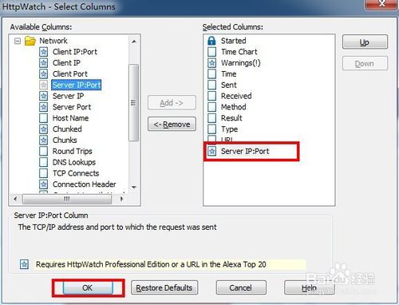
Task: Click the star icon beside Chunked
Action: [43, 129]
